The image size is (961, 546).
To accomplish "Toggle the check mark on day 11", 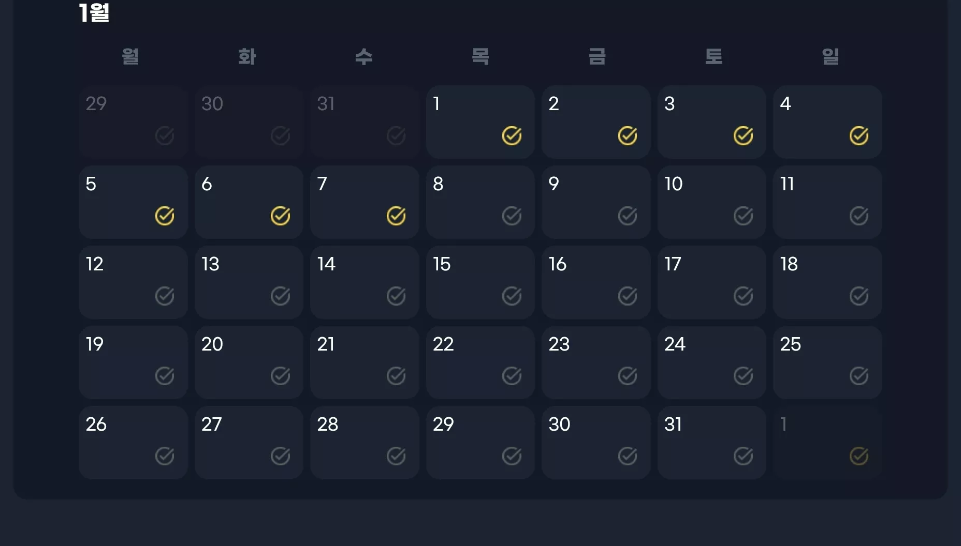I will 858,216.
